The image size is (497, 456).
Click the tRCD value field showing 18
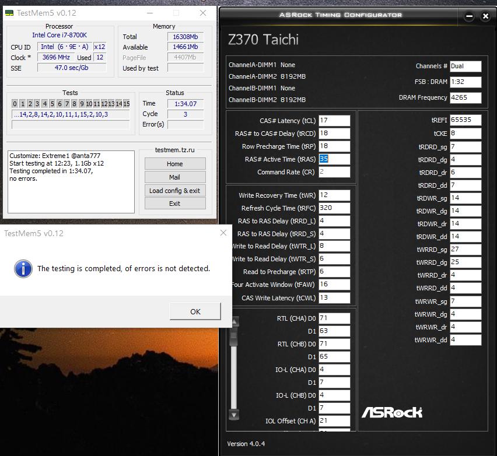(334, 134)
